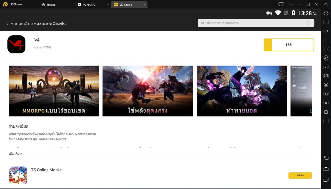Screen dimensions: 331x189
Task: Start video recording icon
Action: (326, 94)
